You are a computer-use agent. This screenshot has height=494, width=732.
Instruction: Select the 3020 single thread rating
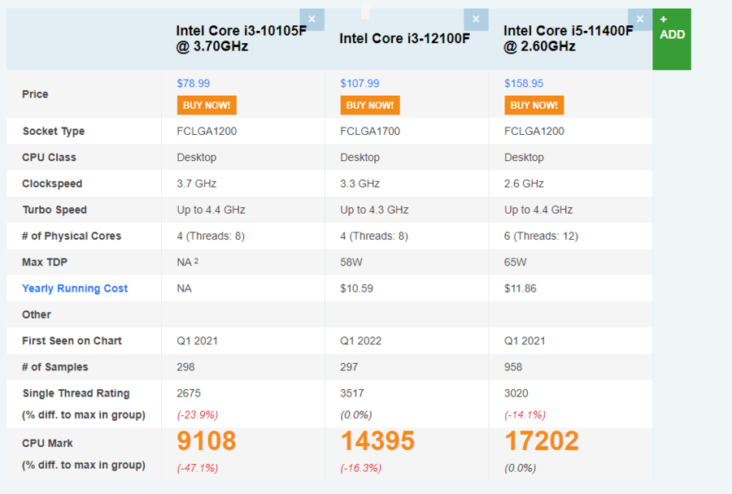[x=516, y=393]
